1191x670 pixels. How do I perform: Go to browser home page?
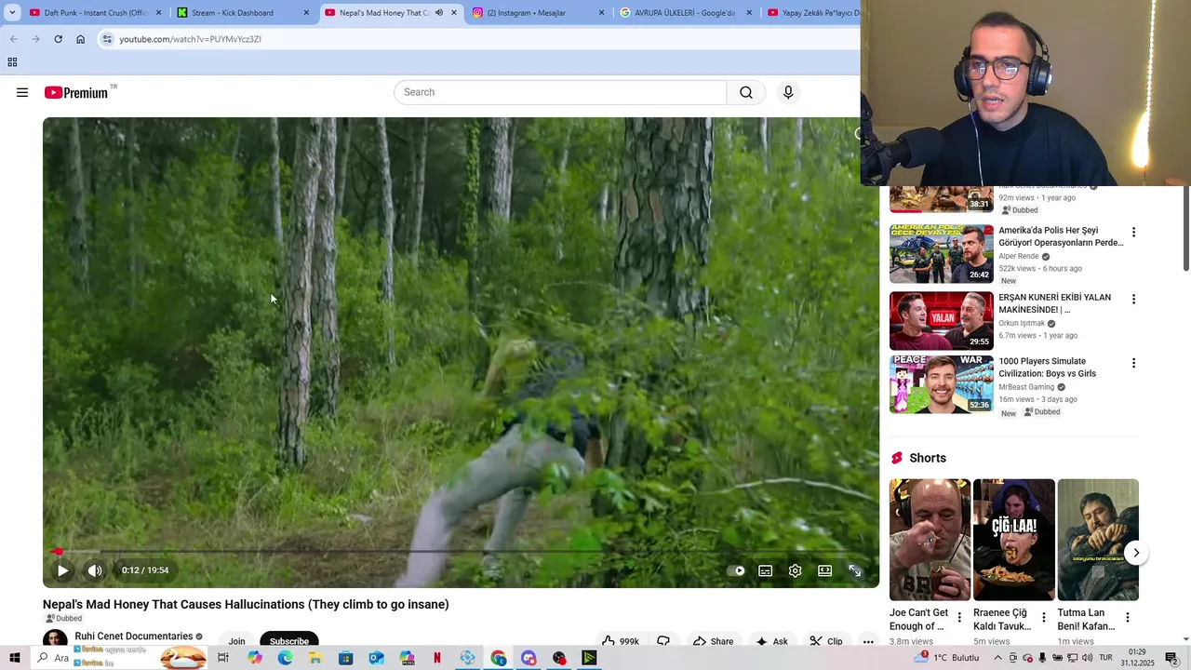click(x=80, y=39)
